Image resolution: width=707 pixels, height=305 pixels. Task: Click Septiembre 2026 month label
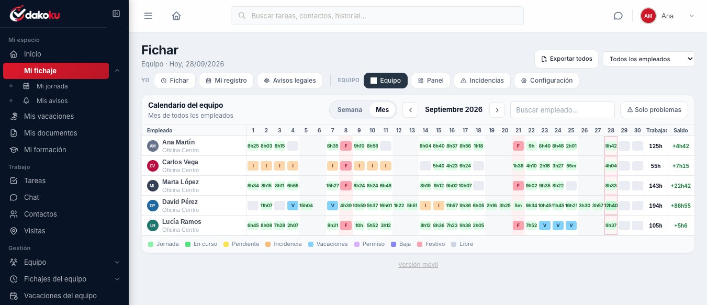click(x=454, y=110)
